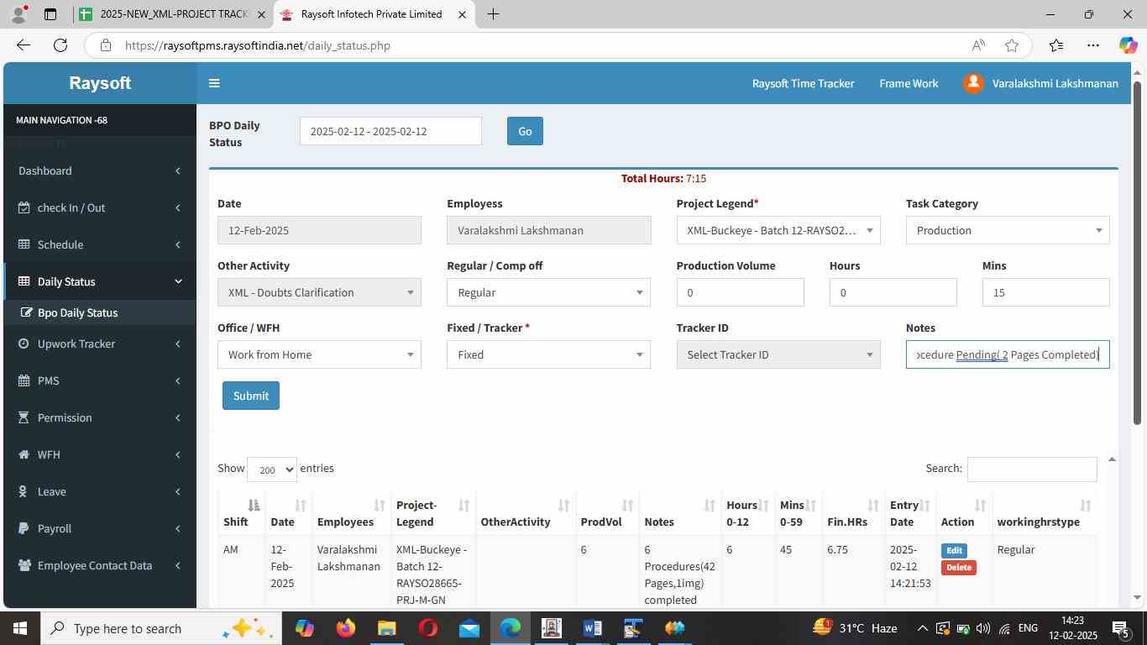Screen dimensions: 1147x645
Task: Open Firefox from the taskbar
Action: pos(345,628)
